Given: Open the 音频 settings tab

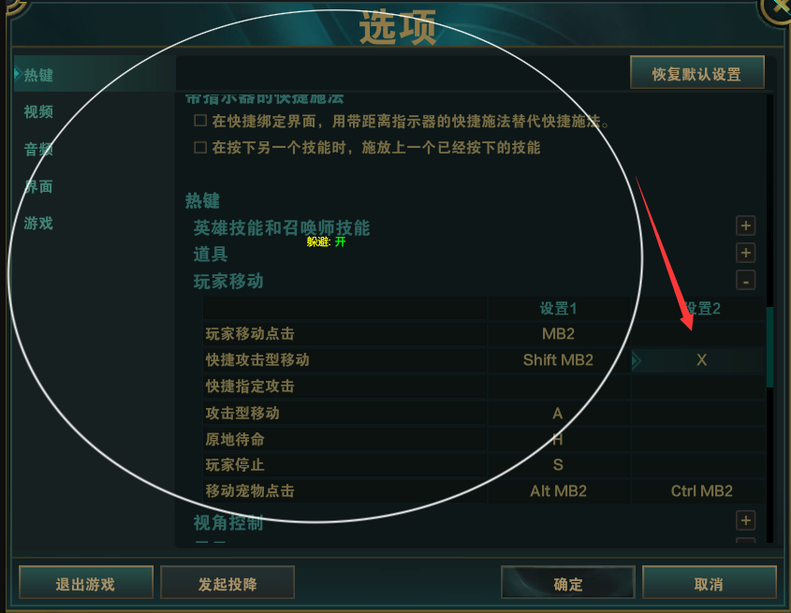Looking at the screenshot, I should (x=38, y=149).
